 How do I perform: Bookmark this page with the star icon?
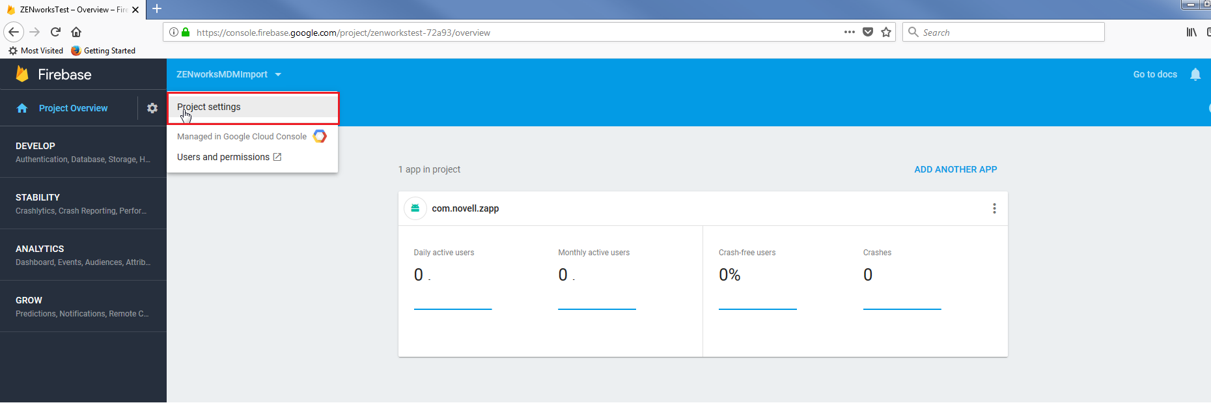(886, 32)
